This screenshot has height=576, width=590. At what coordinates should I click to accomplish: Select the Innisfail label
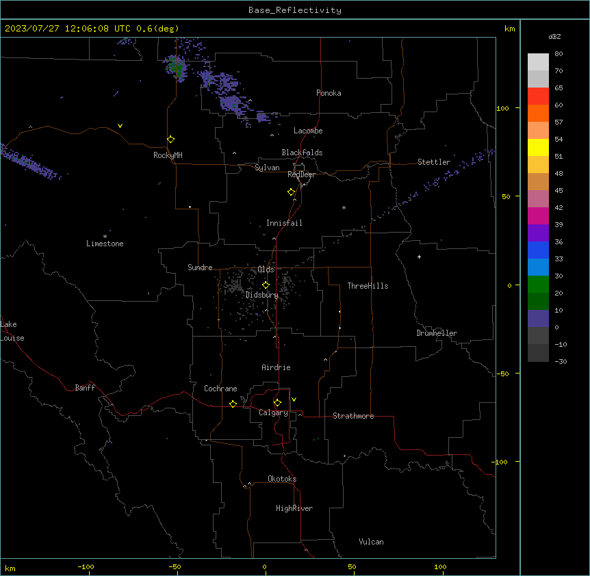pyautogui.click(x=284, y=223)
